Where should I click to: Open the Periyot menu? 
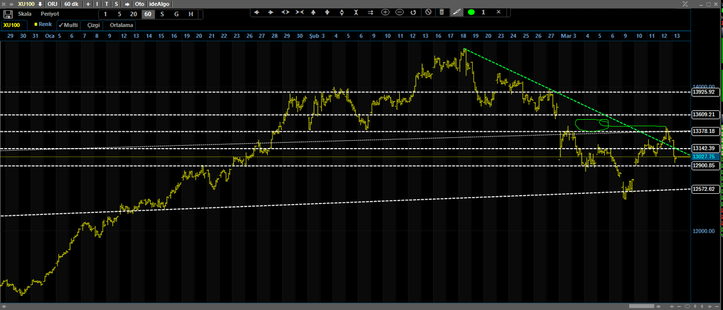pos(50,14)
